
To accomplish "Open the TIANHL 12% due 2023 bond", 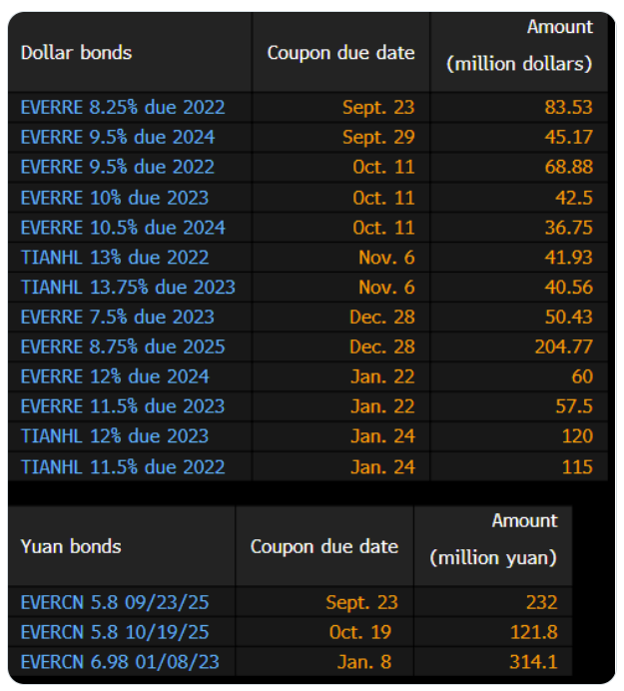I will tap(115, 436).
